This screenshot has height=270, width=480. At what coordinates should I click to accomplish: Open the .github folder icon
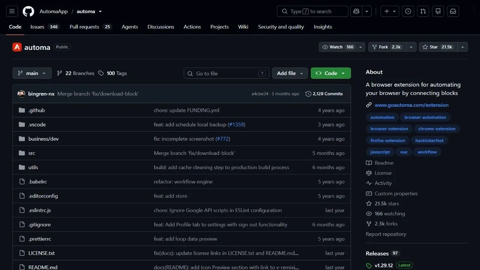tap(22, 110)
